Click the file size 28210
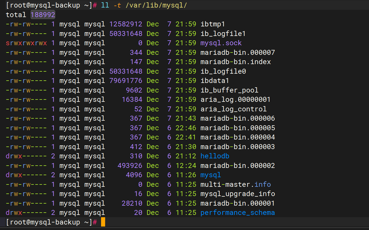The image size is (369, 230). (x=132, y=203)
